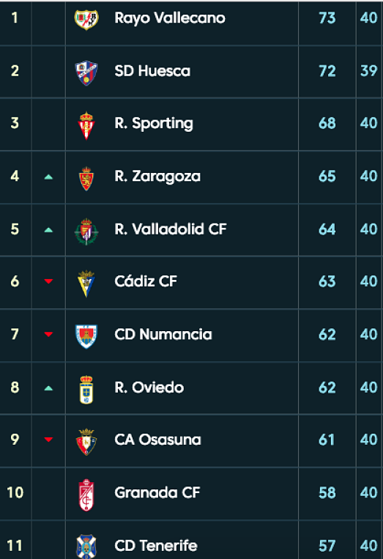Click red down arrow beside Cádiz CF
The image size is (383, 559).
coord(48,281)
